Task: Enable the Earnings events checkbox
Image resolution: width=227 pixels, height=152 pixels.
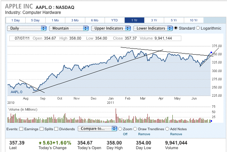Action: click(21, 129)
